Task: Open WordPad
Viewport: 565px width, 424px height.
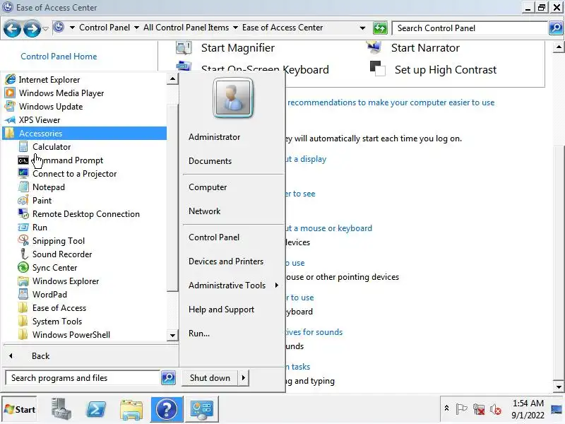Action: pos(49,295)
